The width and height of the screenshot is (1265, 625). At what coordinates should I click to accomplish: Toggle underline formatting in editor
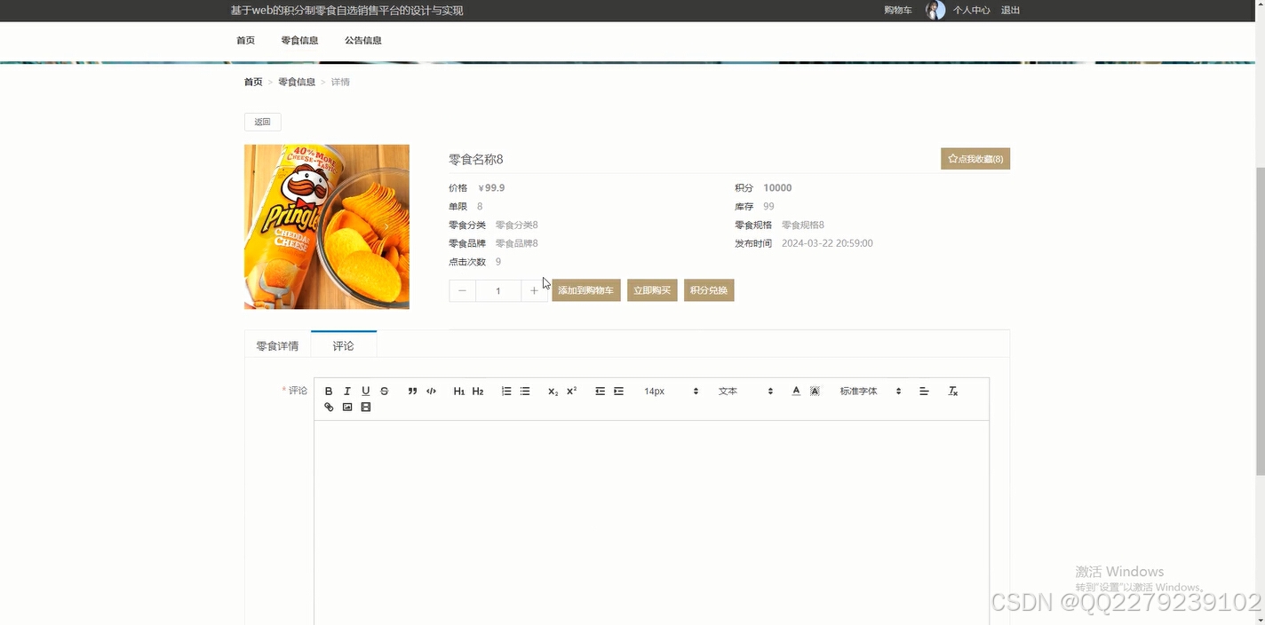click(365, 391)
